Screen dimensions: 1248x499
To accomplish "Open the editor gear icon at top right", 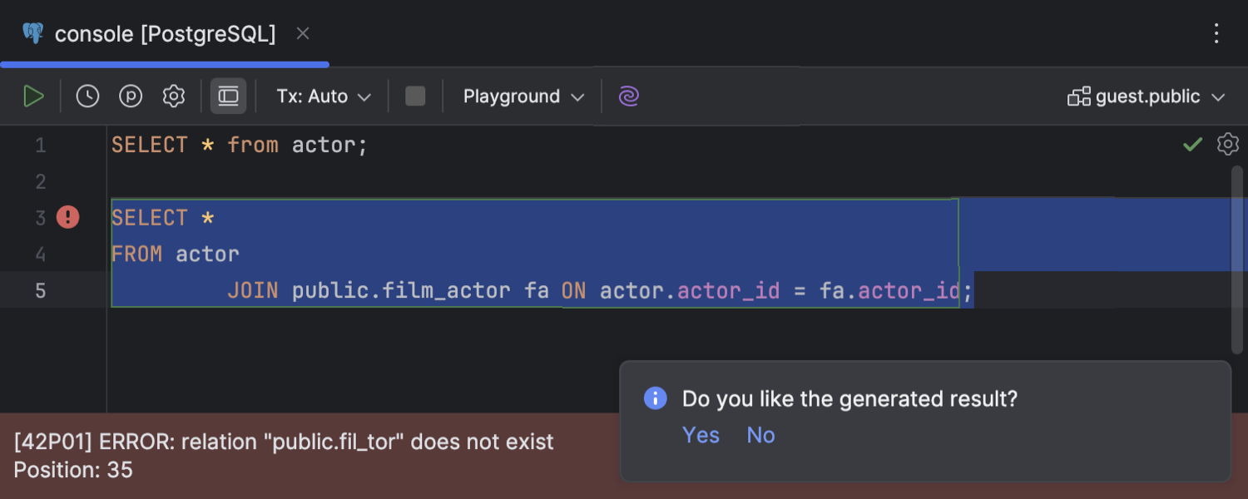I will (x=1228, y=144).
